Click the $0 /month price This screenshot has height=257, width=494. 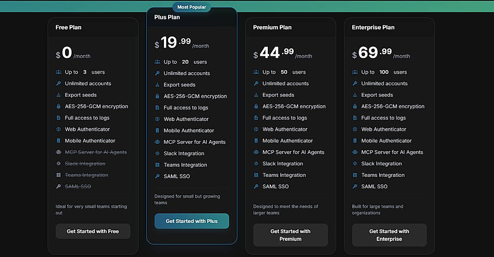click(73, 53)
